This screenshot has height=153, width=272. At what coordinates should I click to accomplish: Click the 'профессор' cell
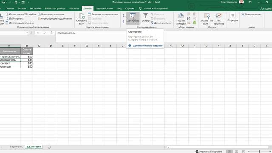(x=10, y=67)
